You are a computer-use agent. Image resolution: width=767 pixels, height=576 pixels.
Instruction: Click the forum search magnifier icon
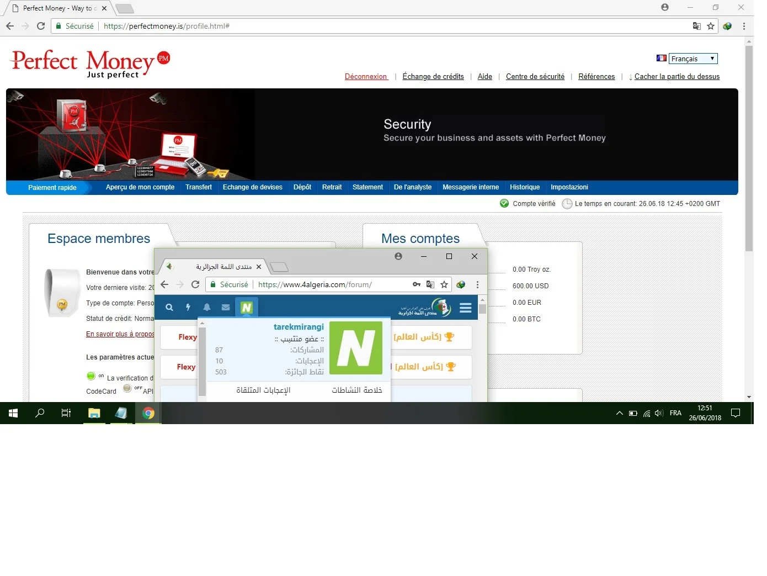point(169,308)
